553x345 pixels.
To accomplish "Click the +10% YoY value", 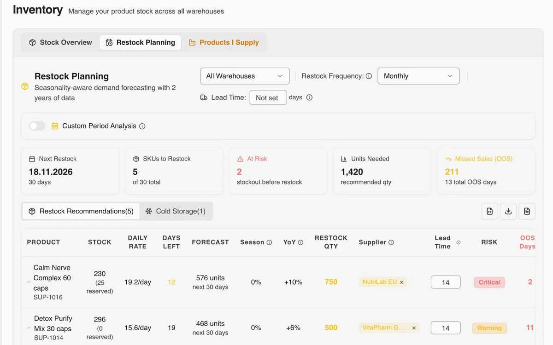I will coord(293,282).
